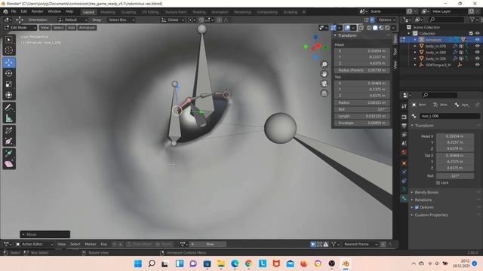Viewport: 483px width, 271px height.
Task: Open Output properties tab icon
Action: [404, 126]
